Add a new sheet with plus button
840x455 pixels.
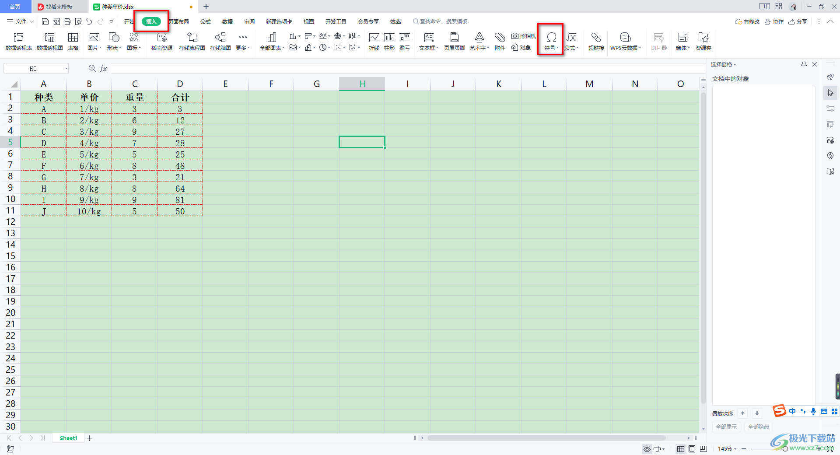tap(90, 438)
